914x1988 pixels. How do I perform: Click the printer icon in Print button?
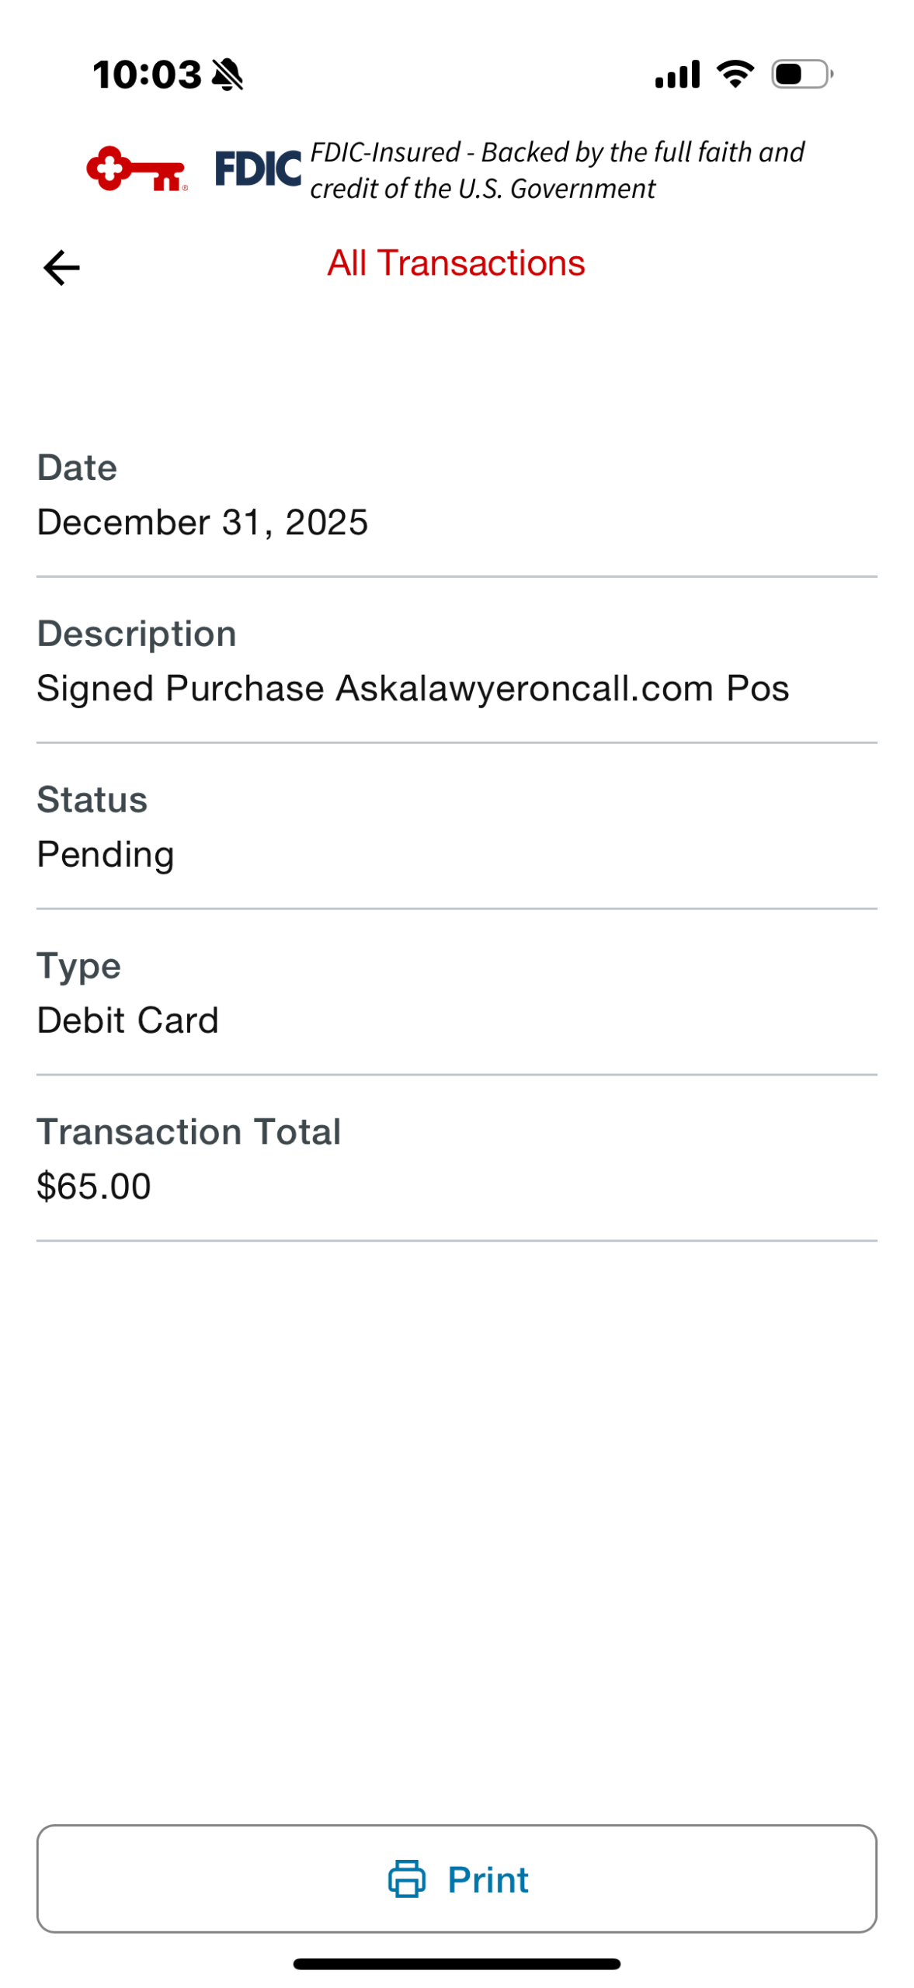(x=406, y=1878)
